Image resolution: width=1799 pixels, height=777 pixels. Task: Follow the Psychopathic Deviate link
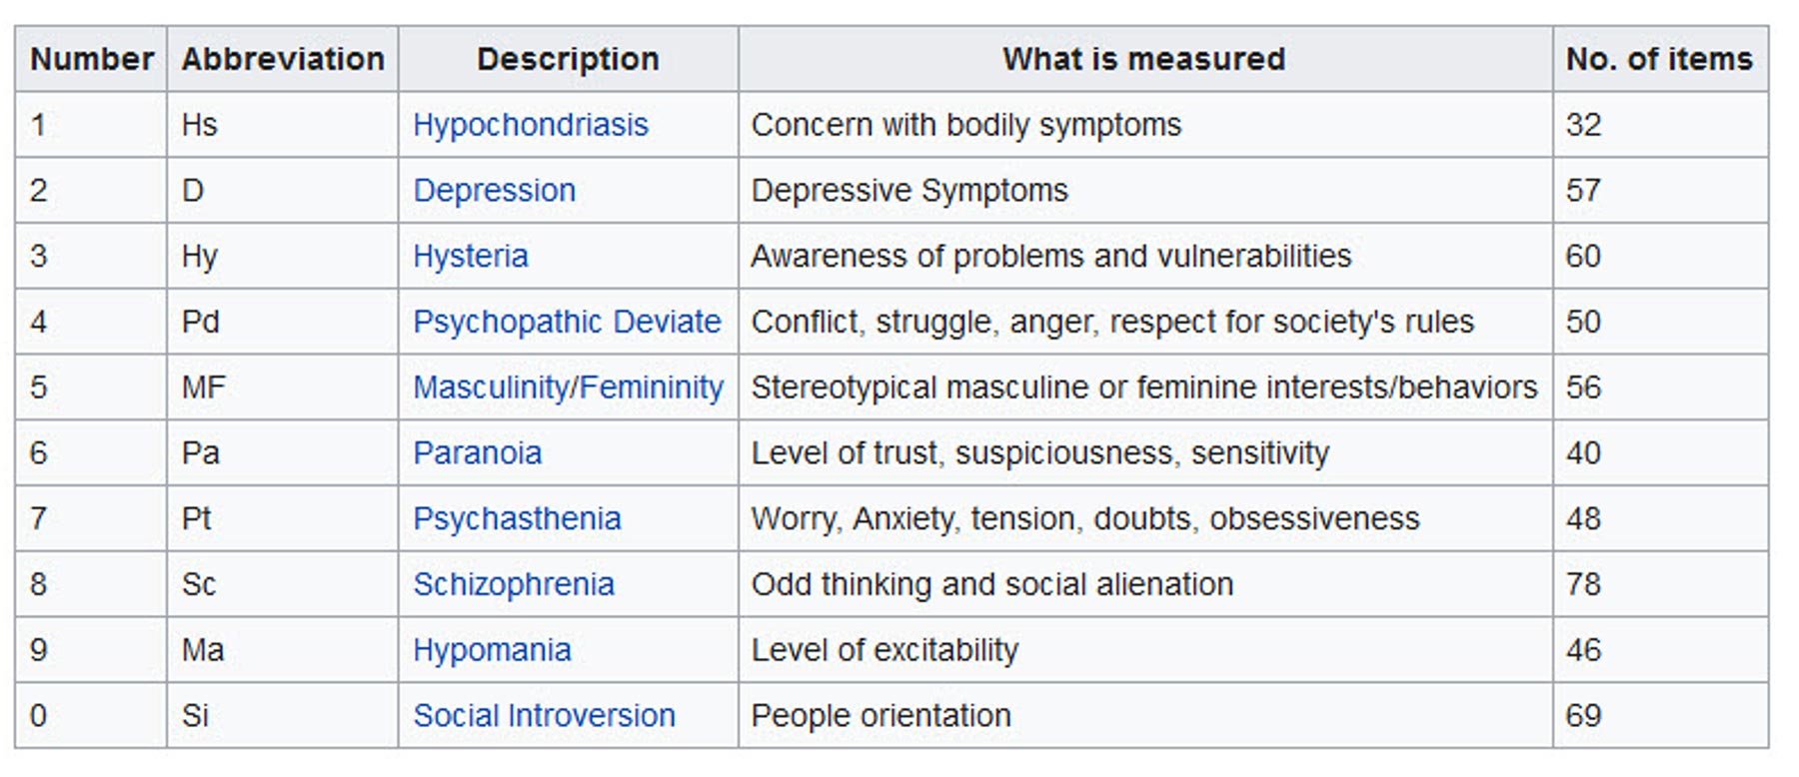click(x=567, y=322)
